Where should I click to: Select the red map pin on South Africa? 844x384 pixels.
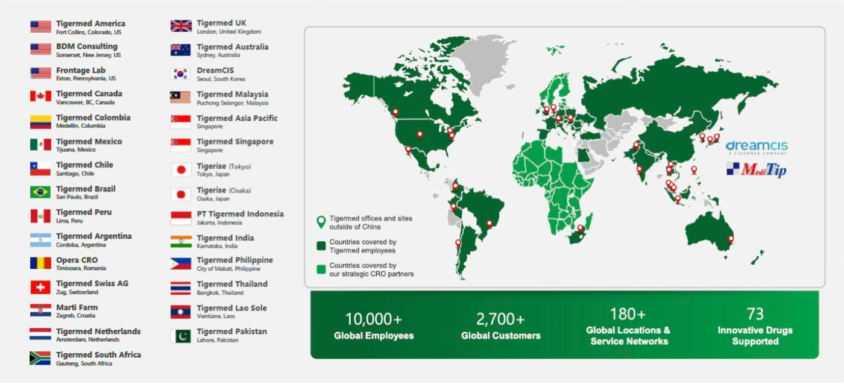tap(580, 229)
